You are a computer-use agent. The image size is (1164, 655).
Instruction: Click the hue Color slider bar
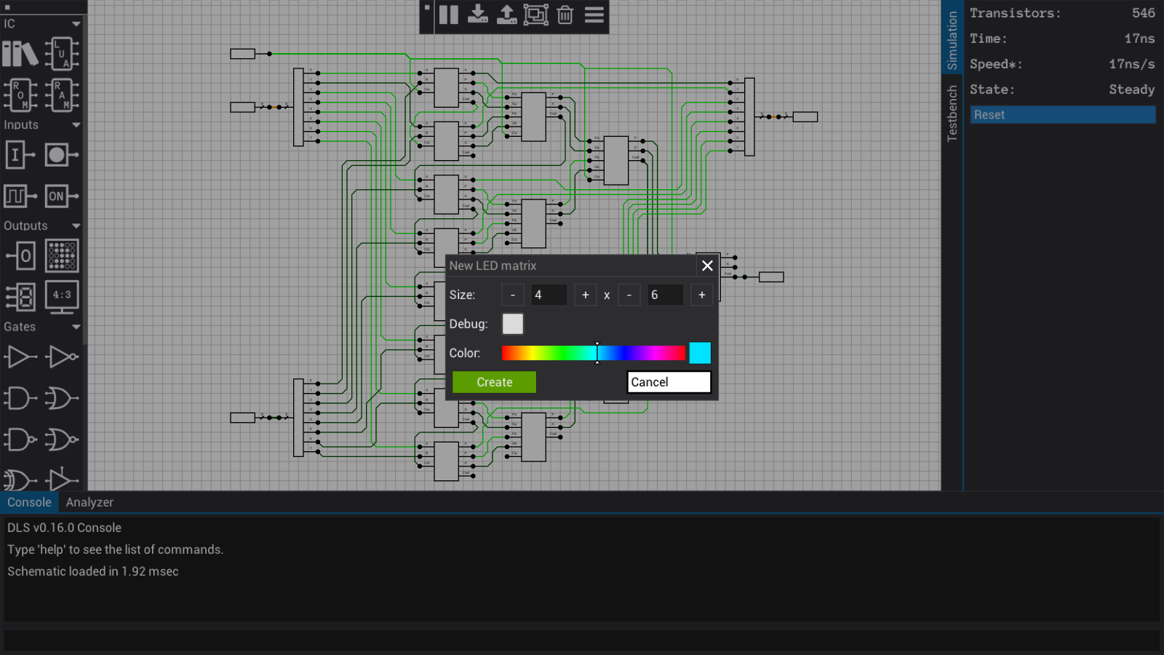click(593, 353)
